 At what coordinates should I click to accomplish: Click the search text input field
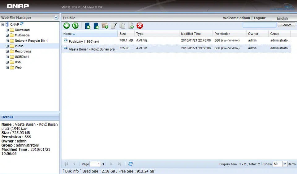click(x=259, y=25)
